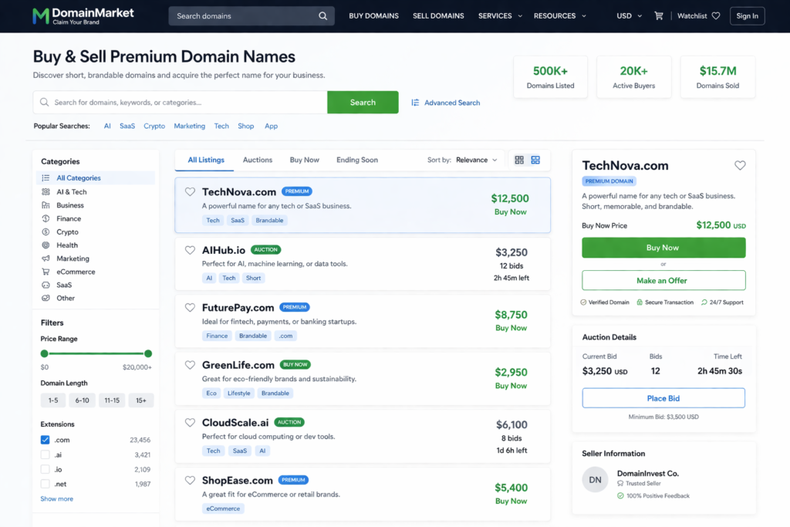The image size is (790, 527).
Task: Click the SaaS category icon
Action: (46, 285)
